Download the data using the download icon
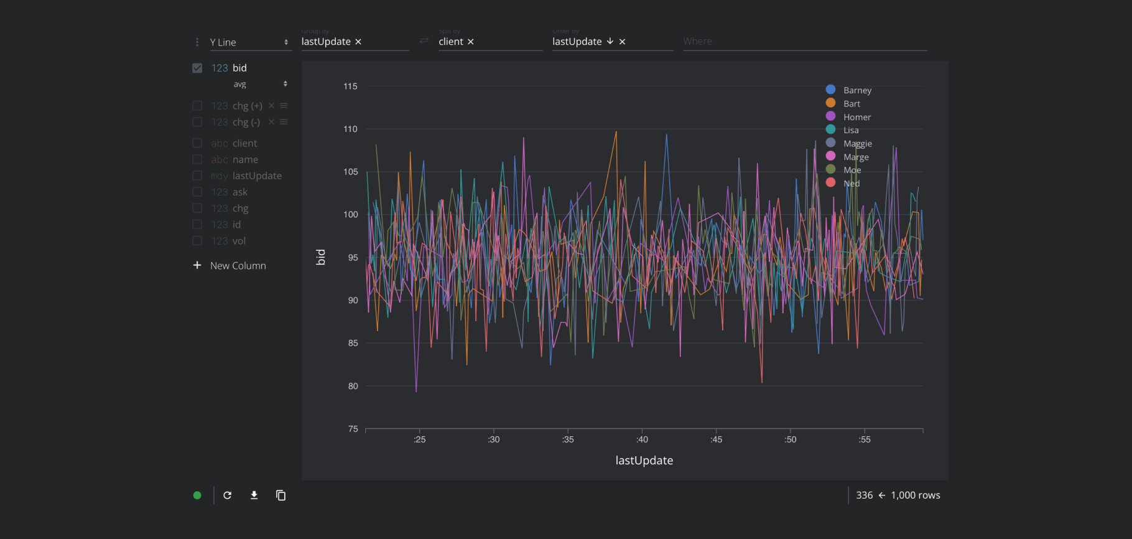 coord(254,495)
